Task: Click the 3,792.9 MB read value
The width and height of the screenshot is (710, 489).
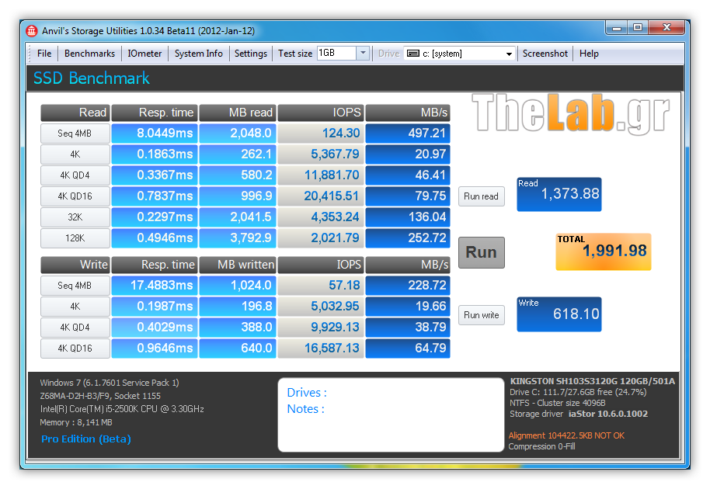Action: (237, 238)
